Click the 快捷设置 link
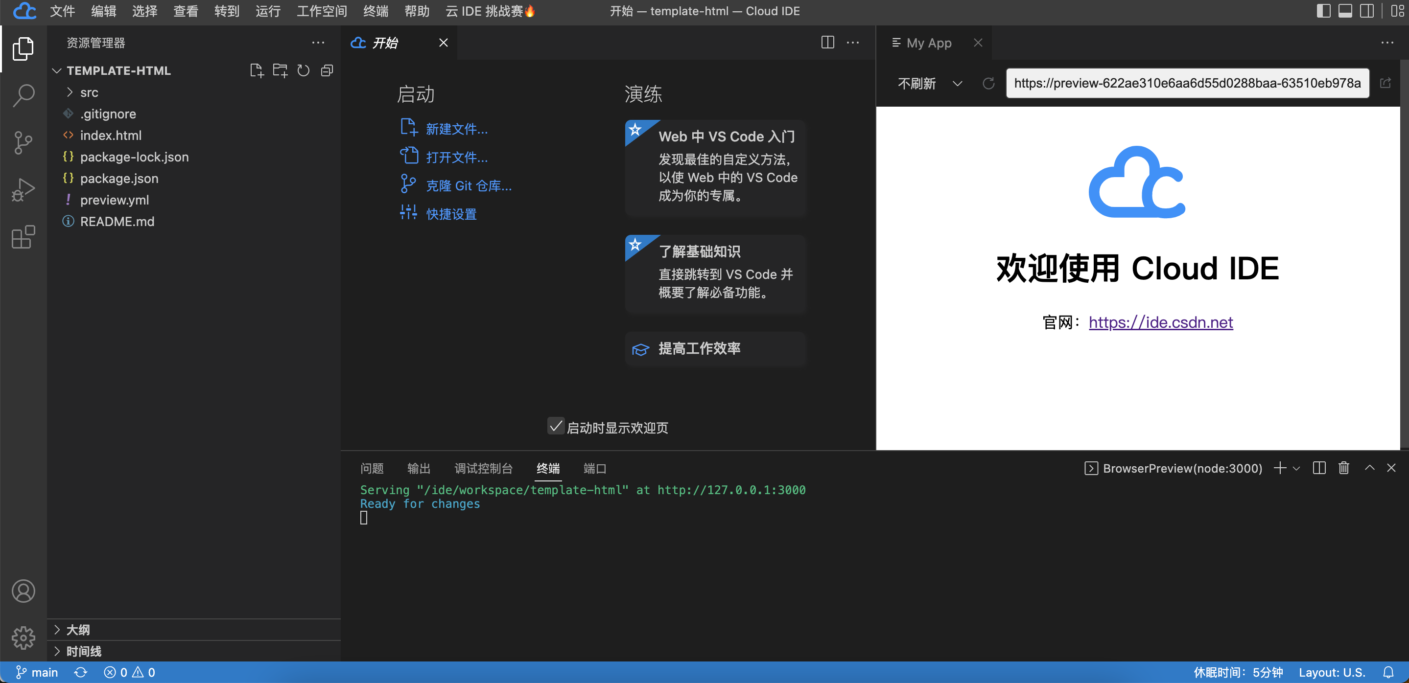 click(451, 214)
